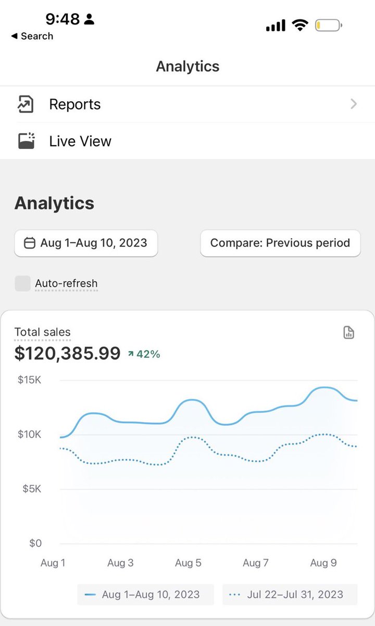Open Live View
The image size is (375, 626).
(187, 141)
